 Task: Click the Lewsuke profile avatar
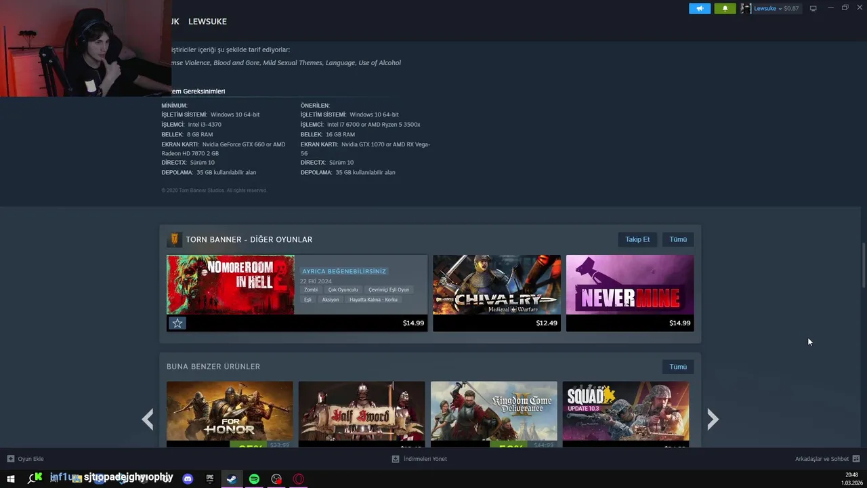click(746, 8)
